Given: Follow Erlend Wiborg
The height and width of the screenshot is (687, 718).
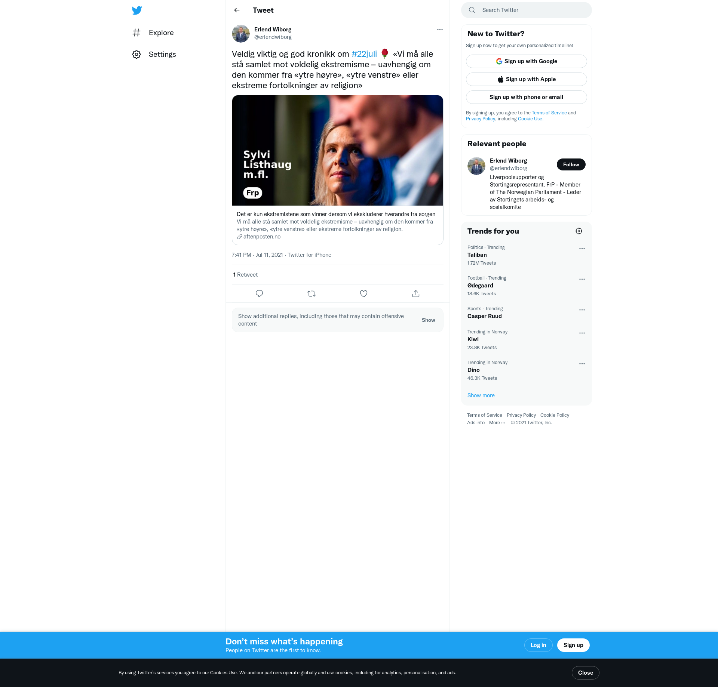Looking at the screenshot, I should pyautogui.click(x=571, y=164).
